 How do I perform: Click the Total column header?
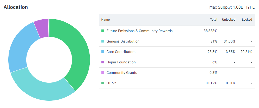point(213,20)
